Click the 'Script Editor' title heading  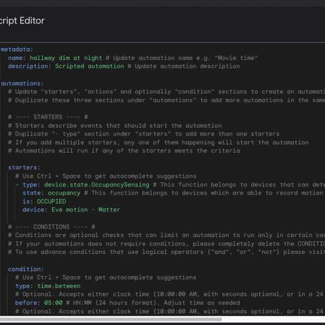coord(22,21)
